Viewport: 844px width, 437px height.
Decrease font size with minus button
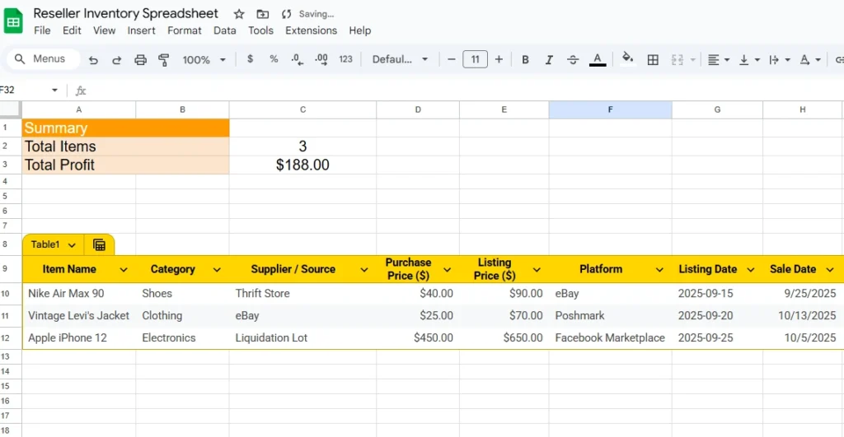click(452, 59)
